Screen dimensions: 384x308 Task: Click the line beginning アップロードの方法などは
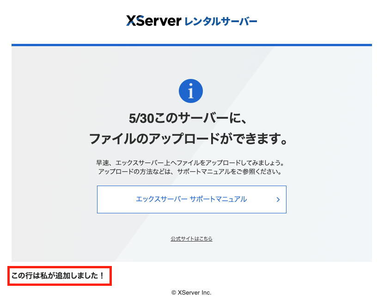tap(190, 172)
